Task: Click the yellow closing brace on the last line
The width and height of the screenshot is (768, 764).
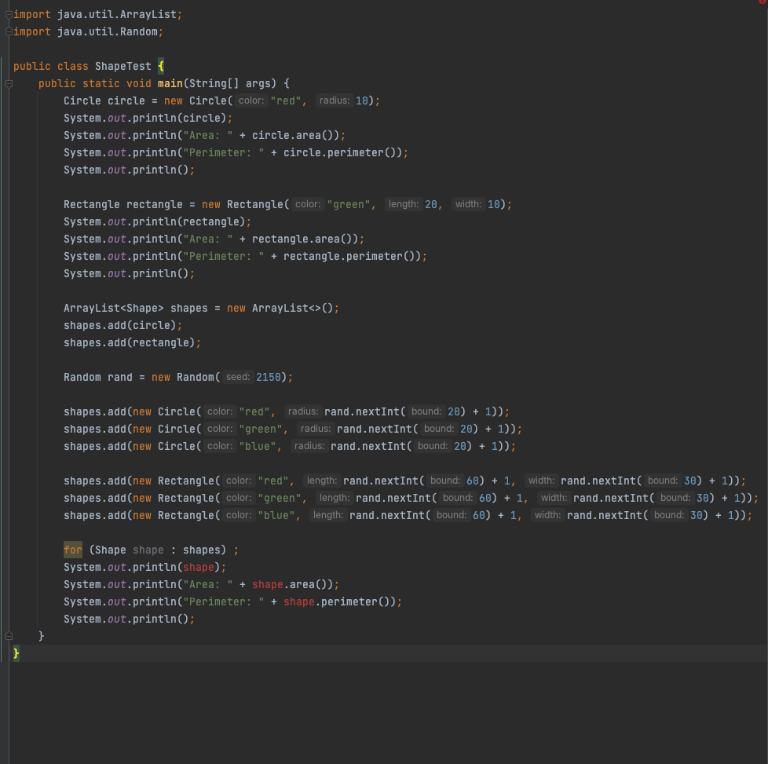Action: tap(16, 653)
